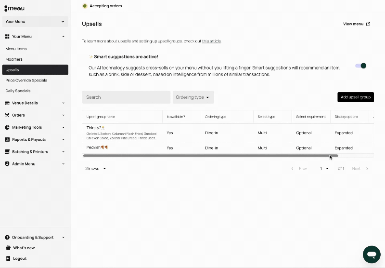Open the page number dropdown
The image size is (385, 268).
[324, 168]
